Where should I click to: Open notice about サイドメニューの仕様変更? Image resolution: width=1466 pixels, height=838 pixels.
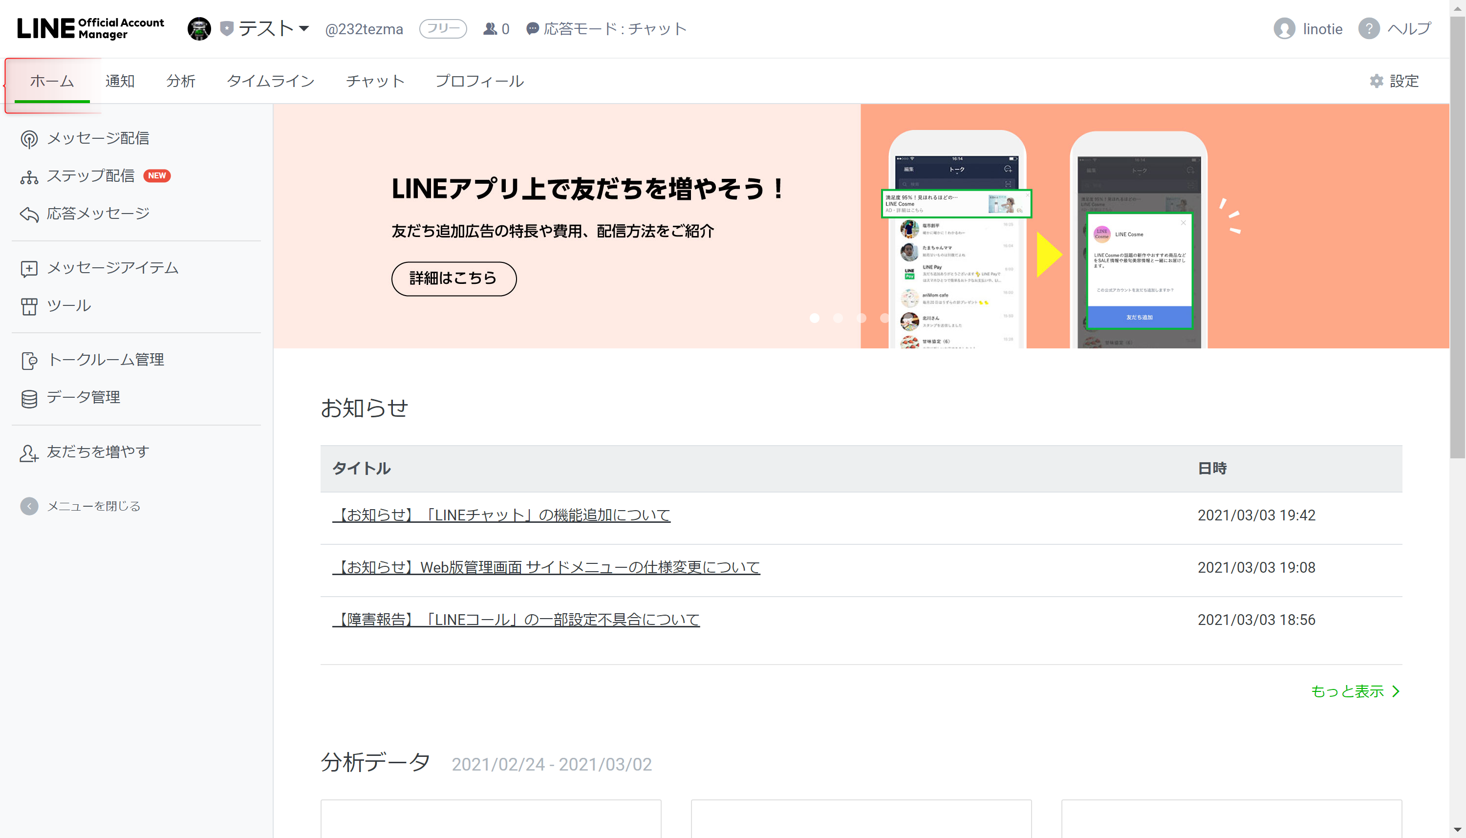pos(546,567)
